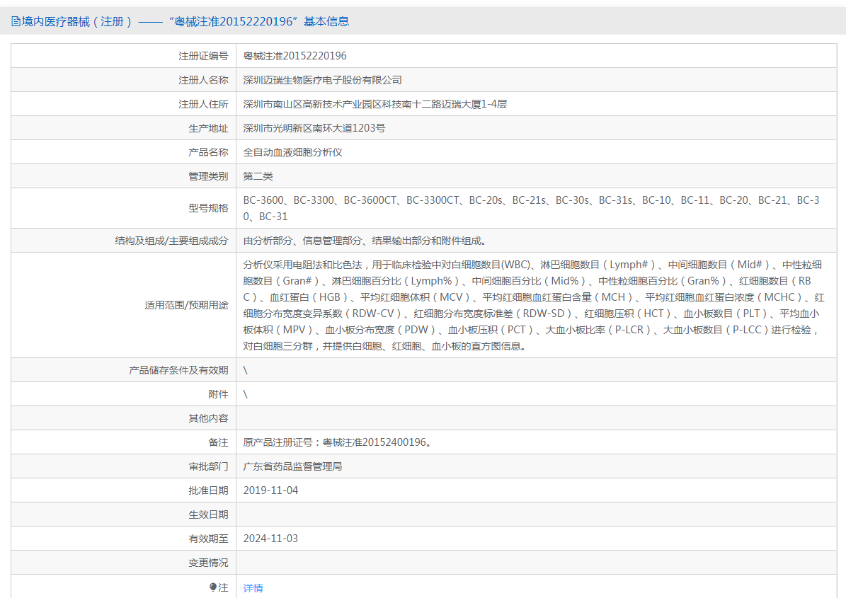Click the 有效期至 label

click(x=208, y=538)
